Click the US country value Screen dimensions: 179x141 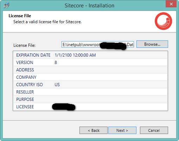57,85
